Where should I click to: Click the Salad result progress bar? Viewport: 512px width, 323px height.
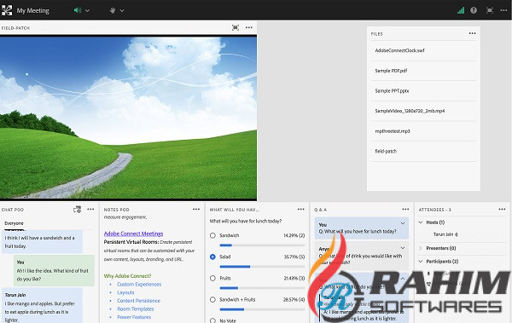click(x=262, y=267)
